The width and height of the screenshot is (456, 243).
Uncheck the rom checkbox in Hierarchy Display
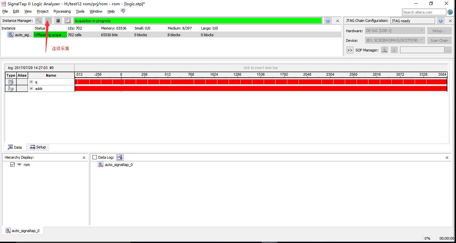(x=12, y=164)
